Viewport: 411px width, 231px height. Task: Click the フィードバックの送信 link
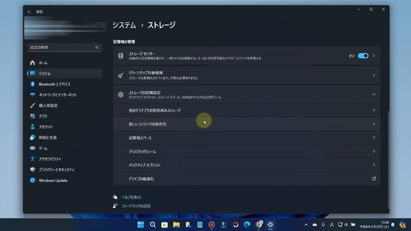(136, 206)
